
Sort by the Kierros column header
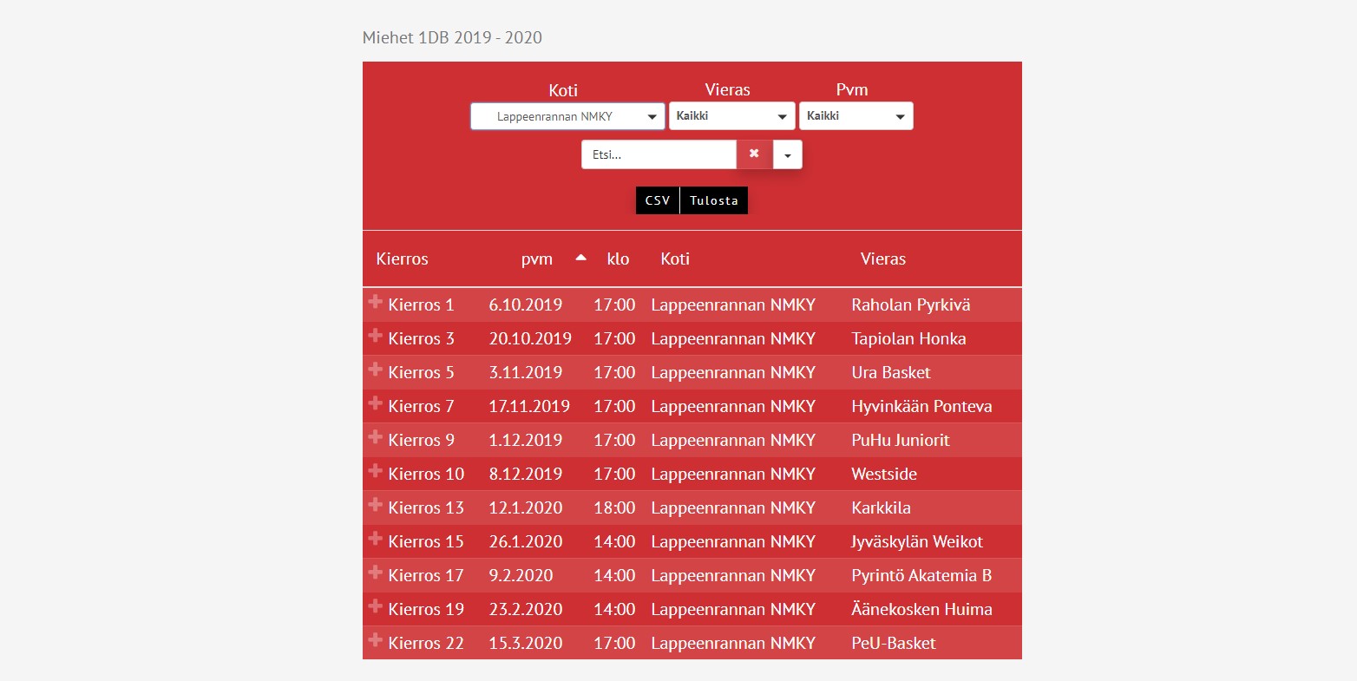tap(402, 259)
